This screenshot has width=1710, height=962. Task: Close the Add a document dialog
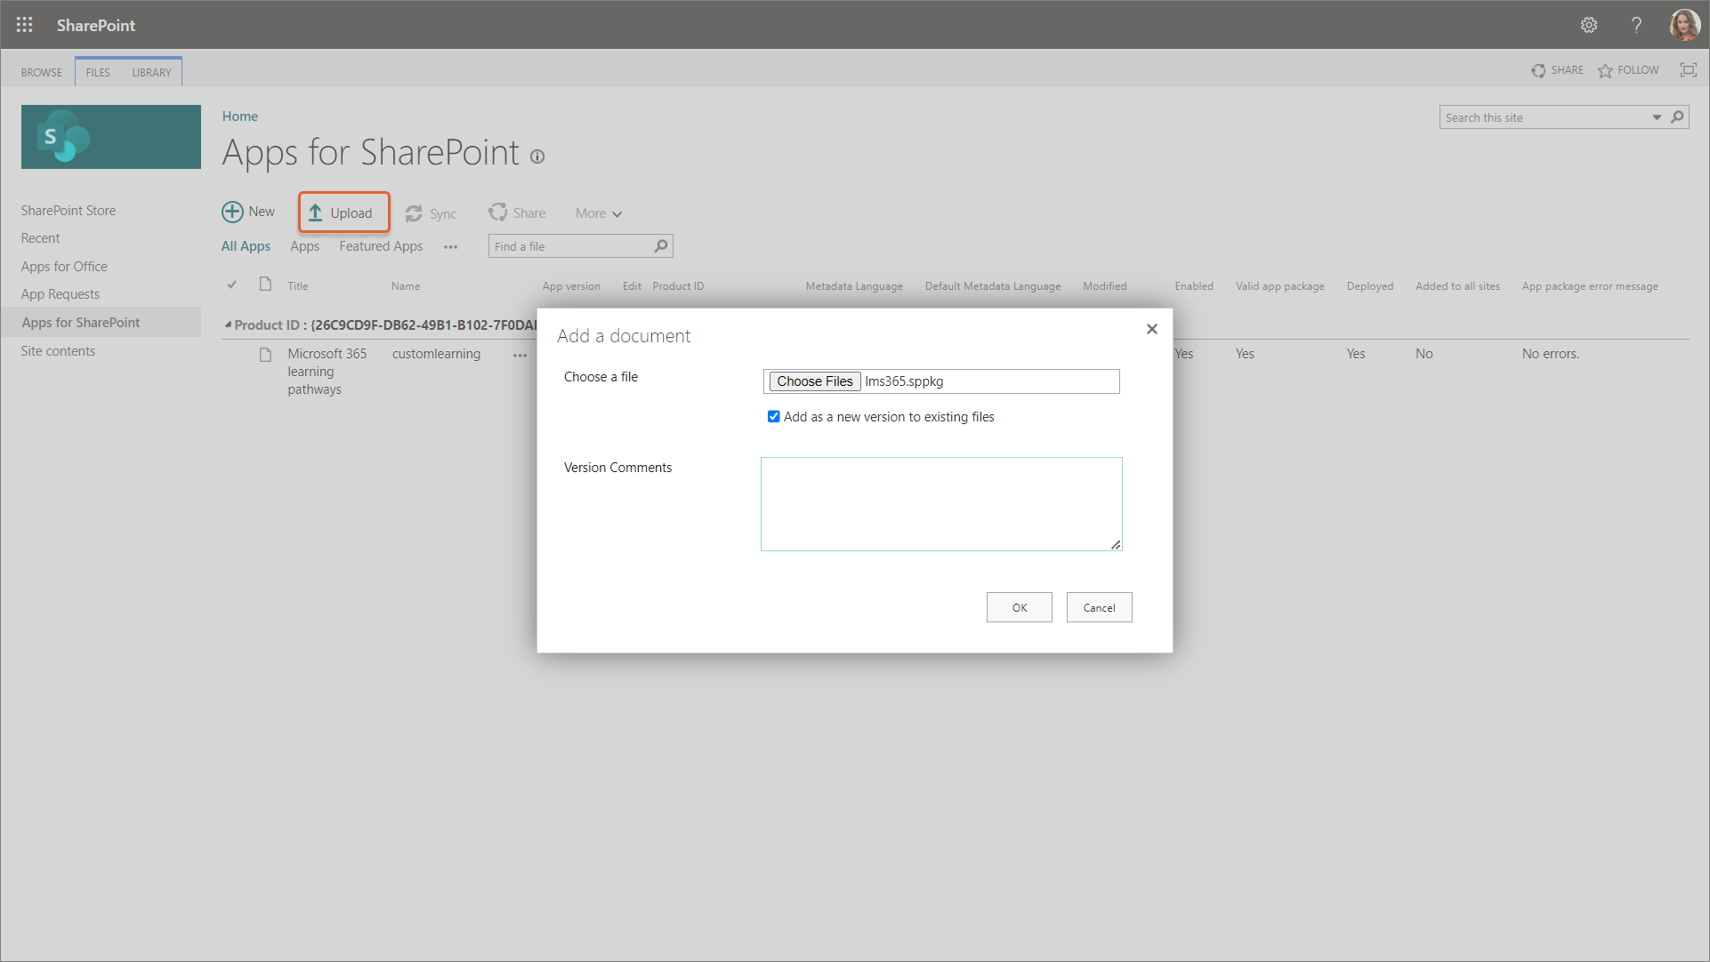[1151, 329]
